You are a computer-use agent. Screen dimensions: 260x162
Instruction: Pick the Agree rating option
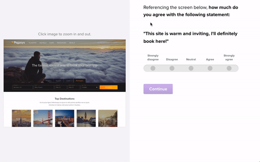210,68
